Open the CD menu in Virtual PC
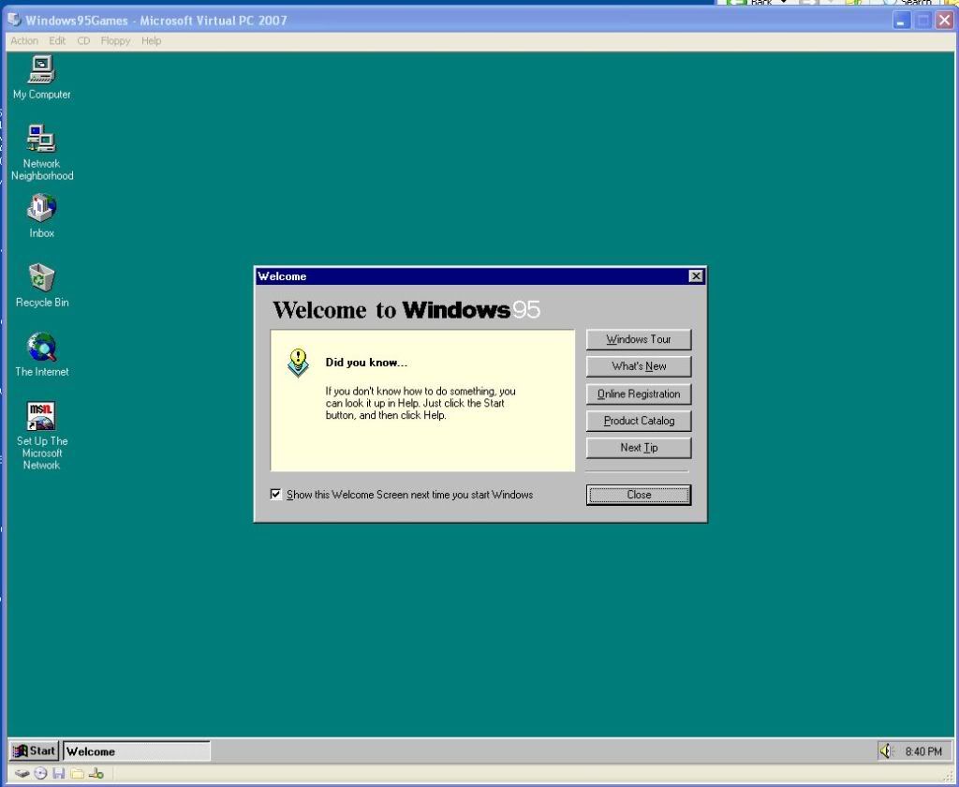The image size is (959, 787). [83, 41]
